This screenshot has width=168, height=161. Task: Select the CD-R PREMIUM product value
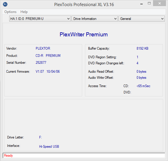point(48,56)
